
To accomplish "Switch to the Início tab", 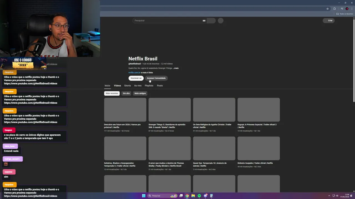I will point(107,85).
